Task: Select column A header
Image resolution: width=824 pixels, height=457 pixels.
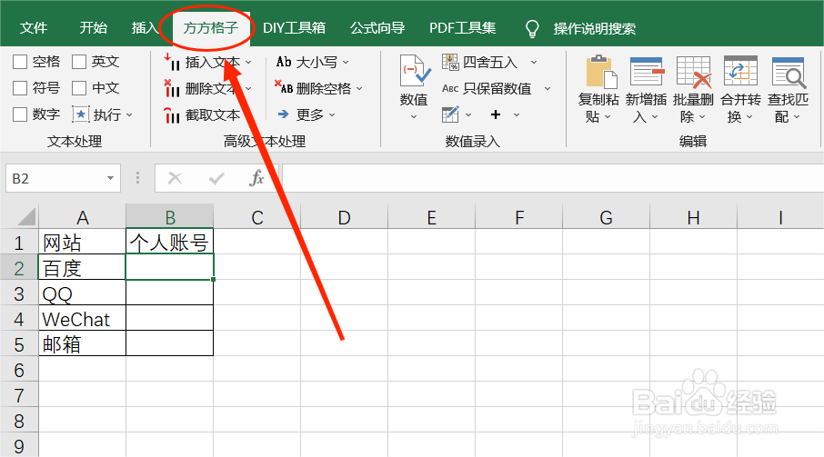Action: [83, 217]
